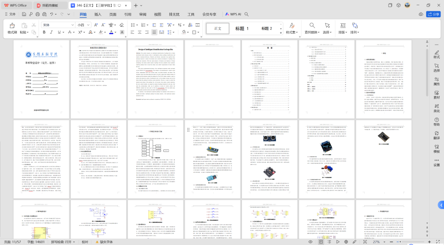Increase font size with A+ icon
Screen dimensions: 444x245
[x=96, y=25]
